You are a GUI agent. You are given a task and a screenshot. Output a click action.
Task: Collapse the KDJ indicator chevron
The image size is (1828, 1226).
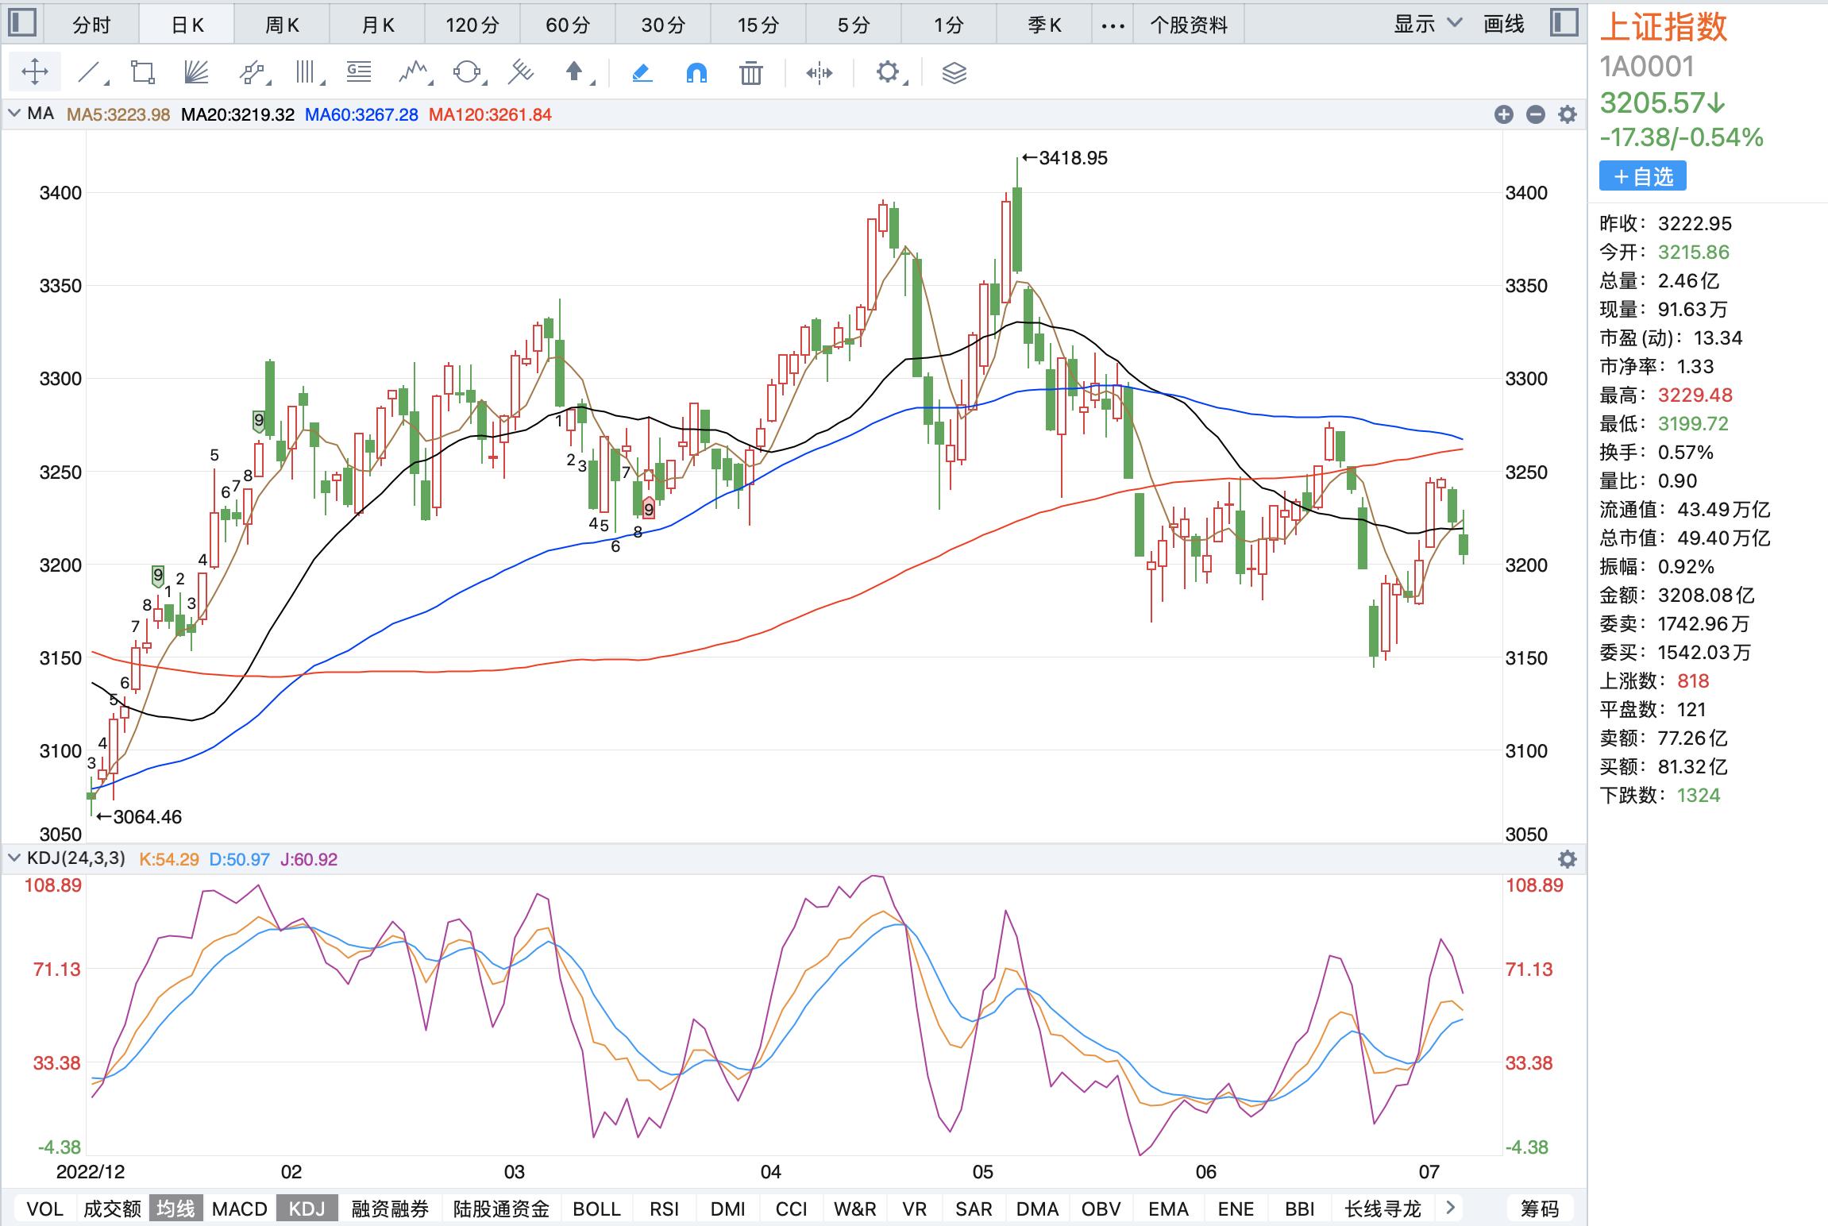[13, 858]
